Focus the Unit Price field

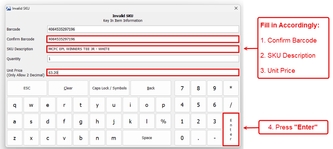coord(143,72)
